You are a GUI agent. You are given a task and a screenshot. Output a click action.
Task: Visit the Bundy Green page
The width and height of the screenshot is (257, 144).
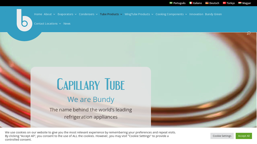pyautogui.click(x=213, y=14)
